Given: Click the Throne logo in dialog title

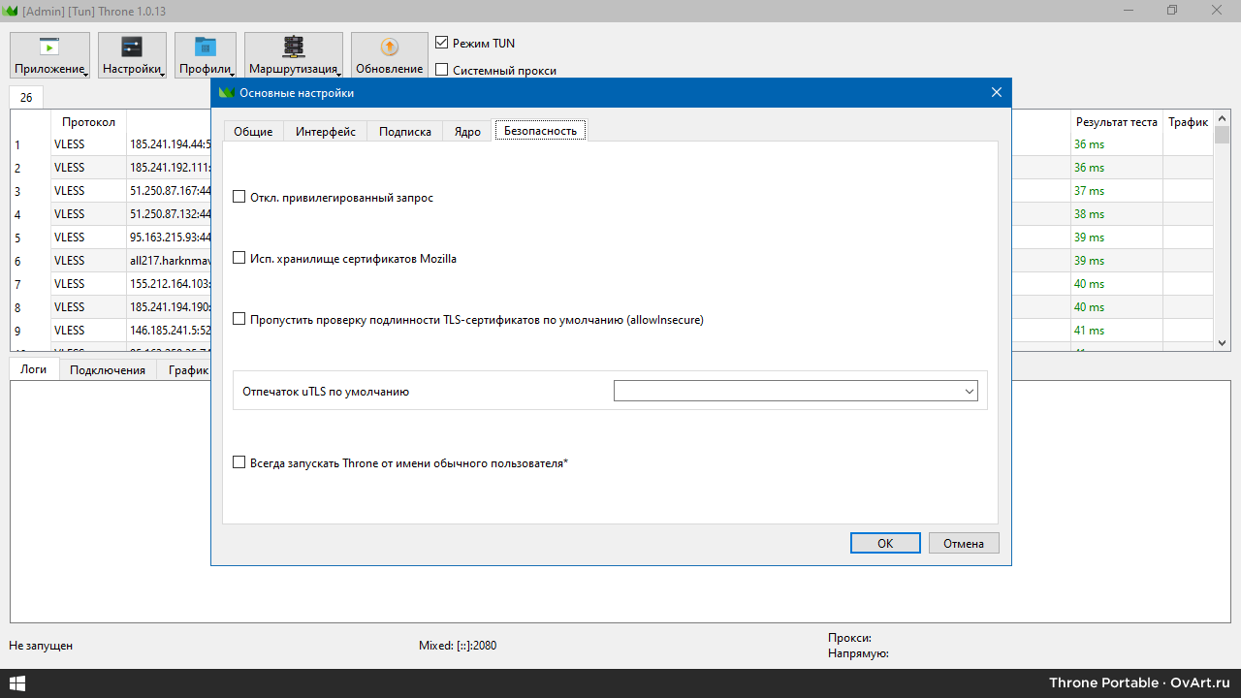Looking at the screenshot, I should [227, 93].
